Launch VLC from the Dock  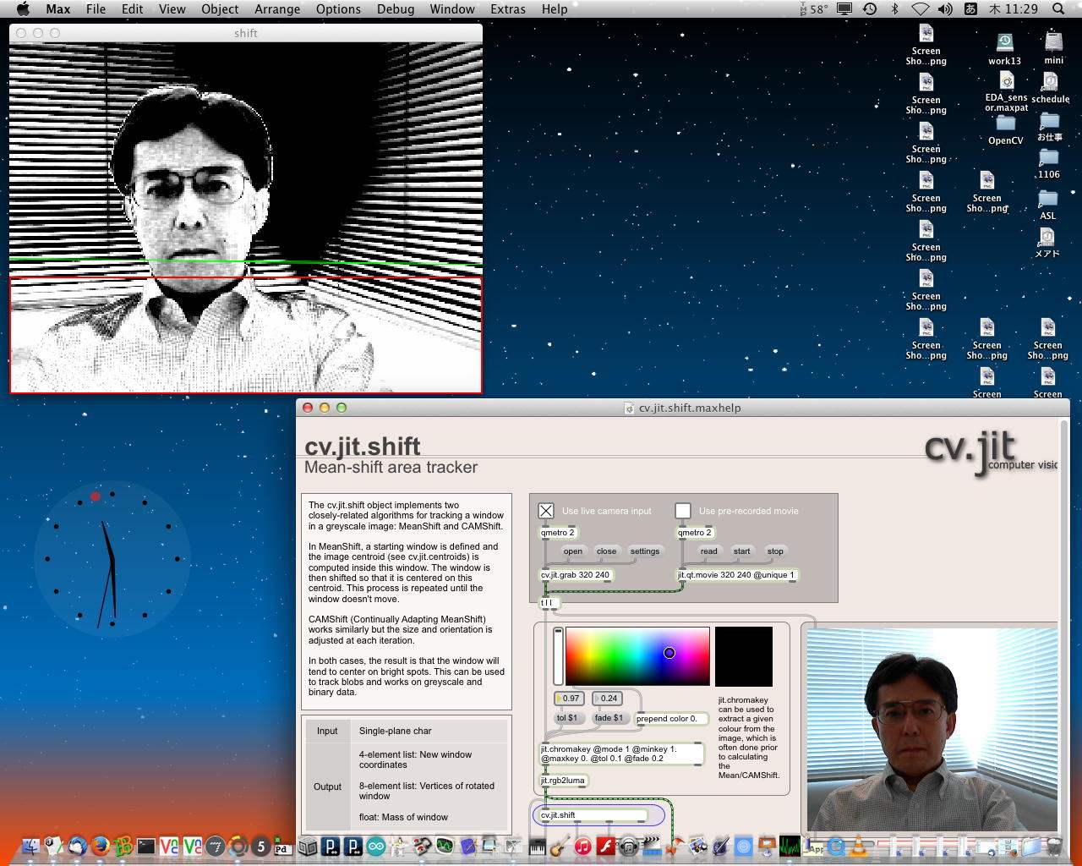pos(859,846)
